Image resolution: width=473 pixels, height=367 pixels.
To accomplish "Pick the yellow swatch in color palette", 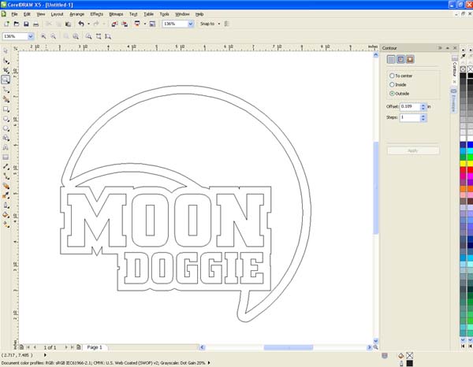I will click(x=463, y=164).
